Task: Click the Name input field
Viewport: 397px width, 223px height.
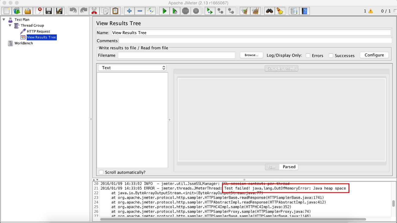Action: coord(251,33)
